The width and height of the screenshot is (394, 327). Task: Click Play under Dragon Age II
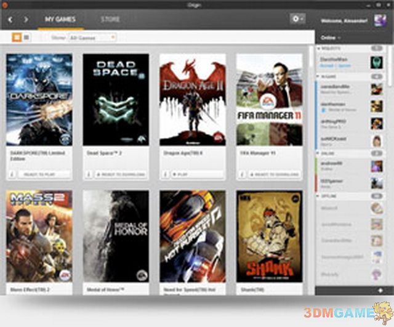197,174
